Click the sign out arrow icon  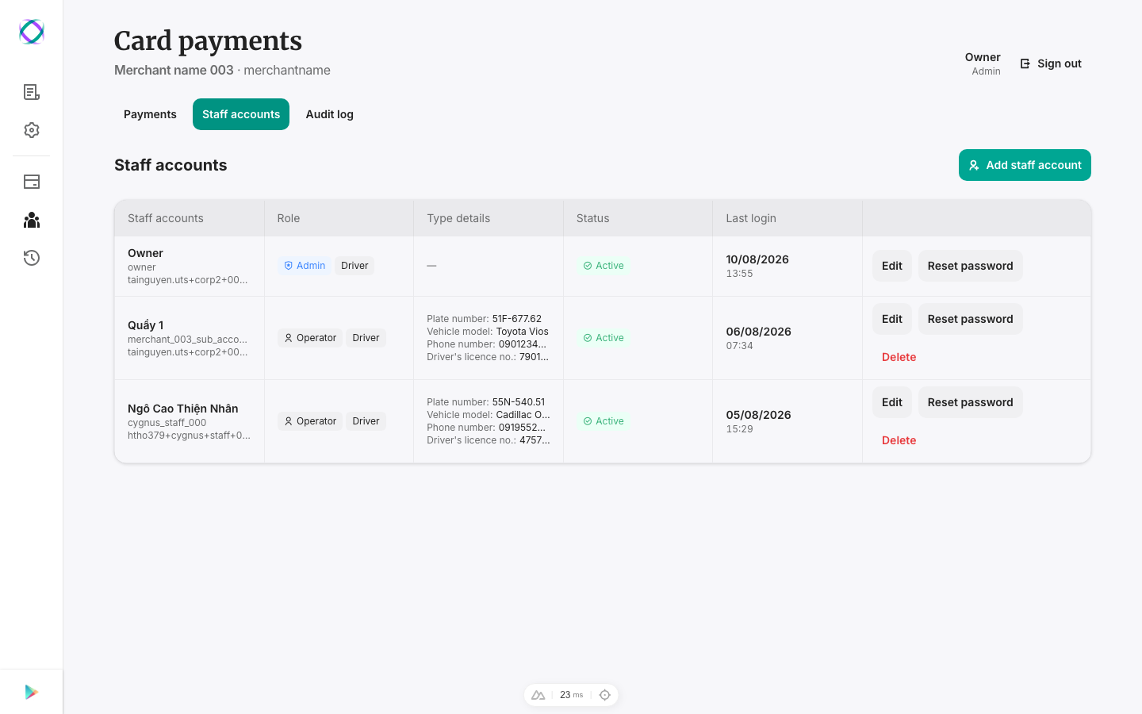coord(1025,63)
